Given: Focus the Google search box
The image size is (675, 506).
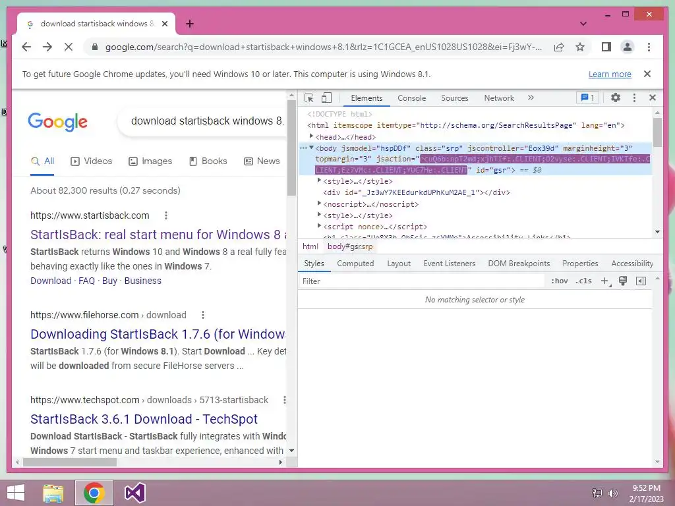Looking at the screenshot, I should [x=202, y=121].
